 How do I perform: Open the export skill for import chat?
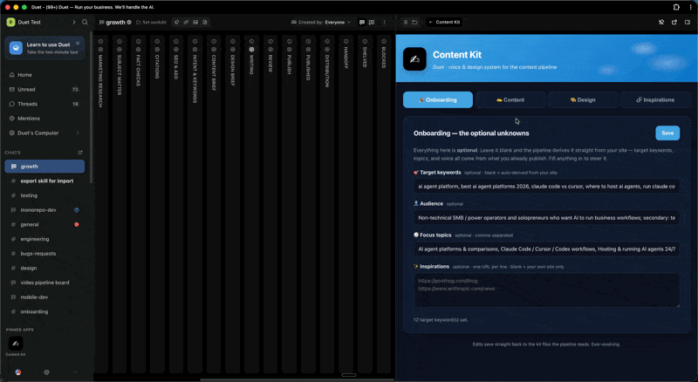tap(44, 181)
